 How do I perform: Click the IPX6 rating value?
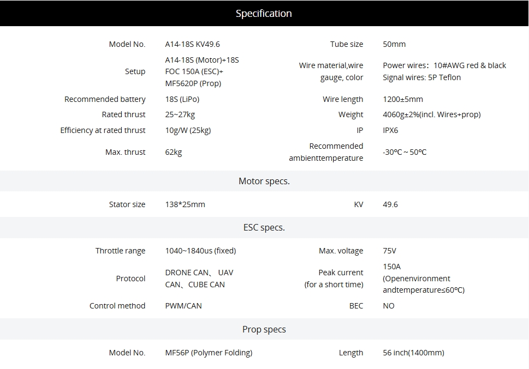click(x=390, y=130)
